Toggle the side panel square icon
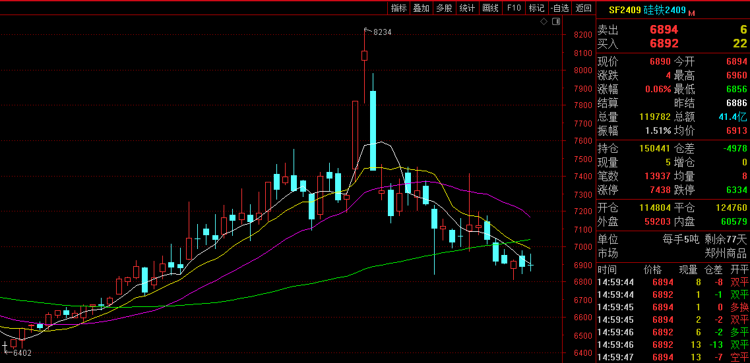The width and height of the screenshot is (750, 363). [555, 22]
